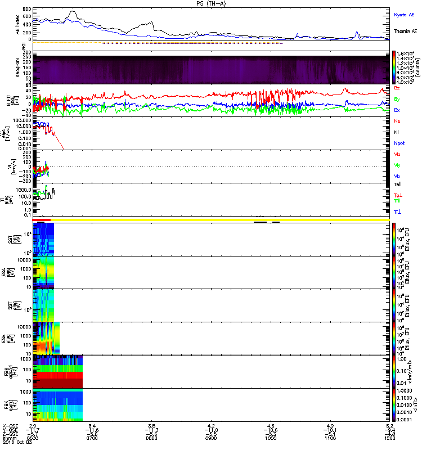The image size is (422, 450).
Task: Select the Kyoto AE legend label
Action: tap(404, 15)
